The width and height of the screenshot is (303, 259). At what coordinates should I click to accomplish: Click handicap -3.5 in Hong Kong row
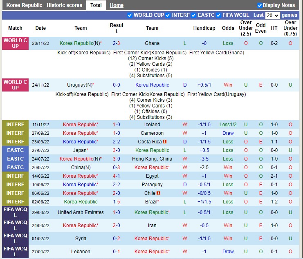coord(204,159)
